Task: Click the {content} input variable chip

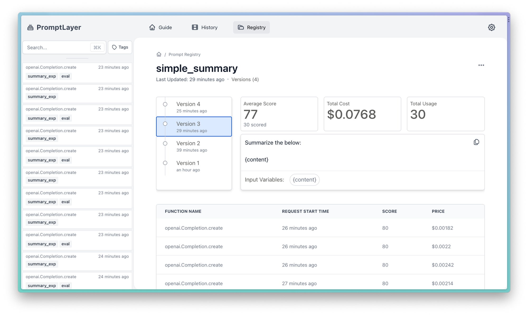Action: point(304,180)
